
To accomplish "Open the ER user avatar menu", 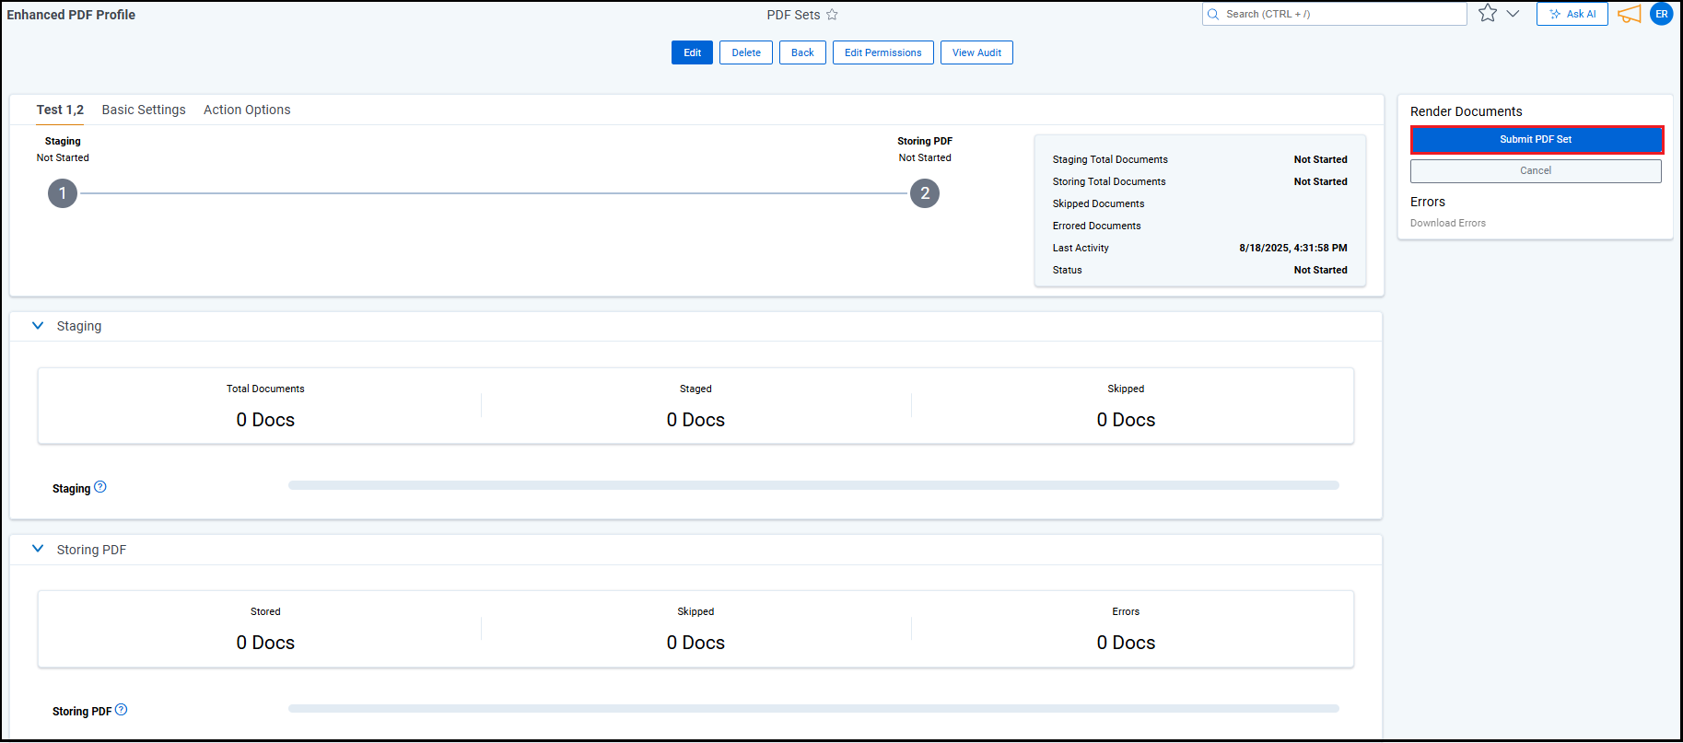I will [x=1662, y=14].
